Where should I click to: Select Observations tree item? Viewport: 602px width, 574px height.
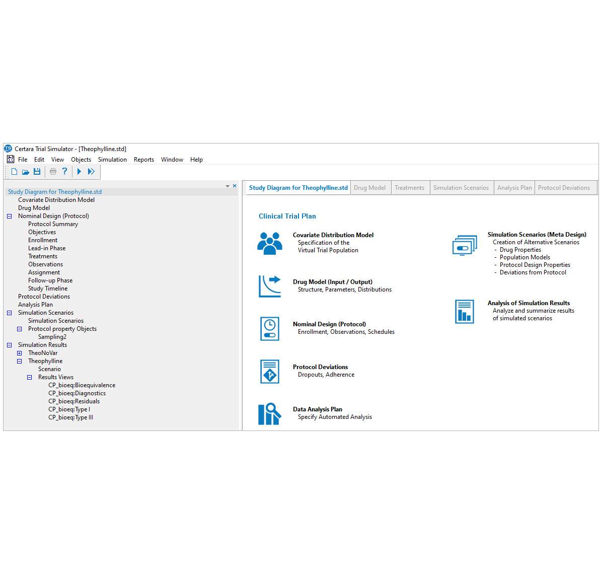45,264
